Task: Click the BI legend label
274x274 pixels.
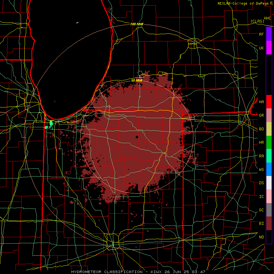Action: [x=261, y=223]
